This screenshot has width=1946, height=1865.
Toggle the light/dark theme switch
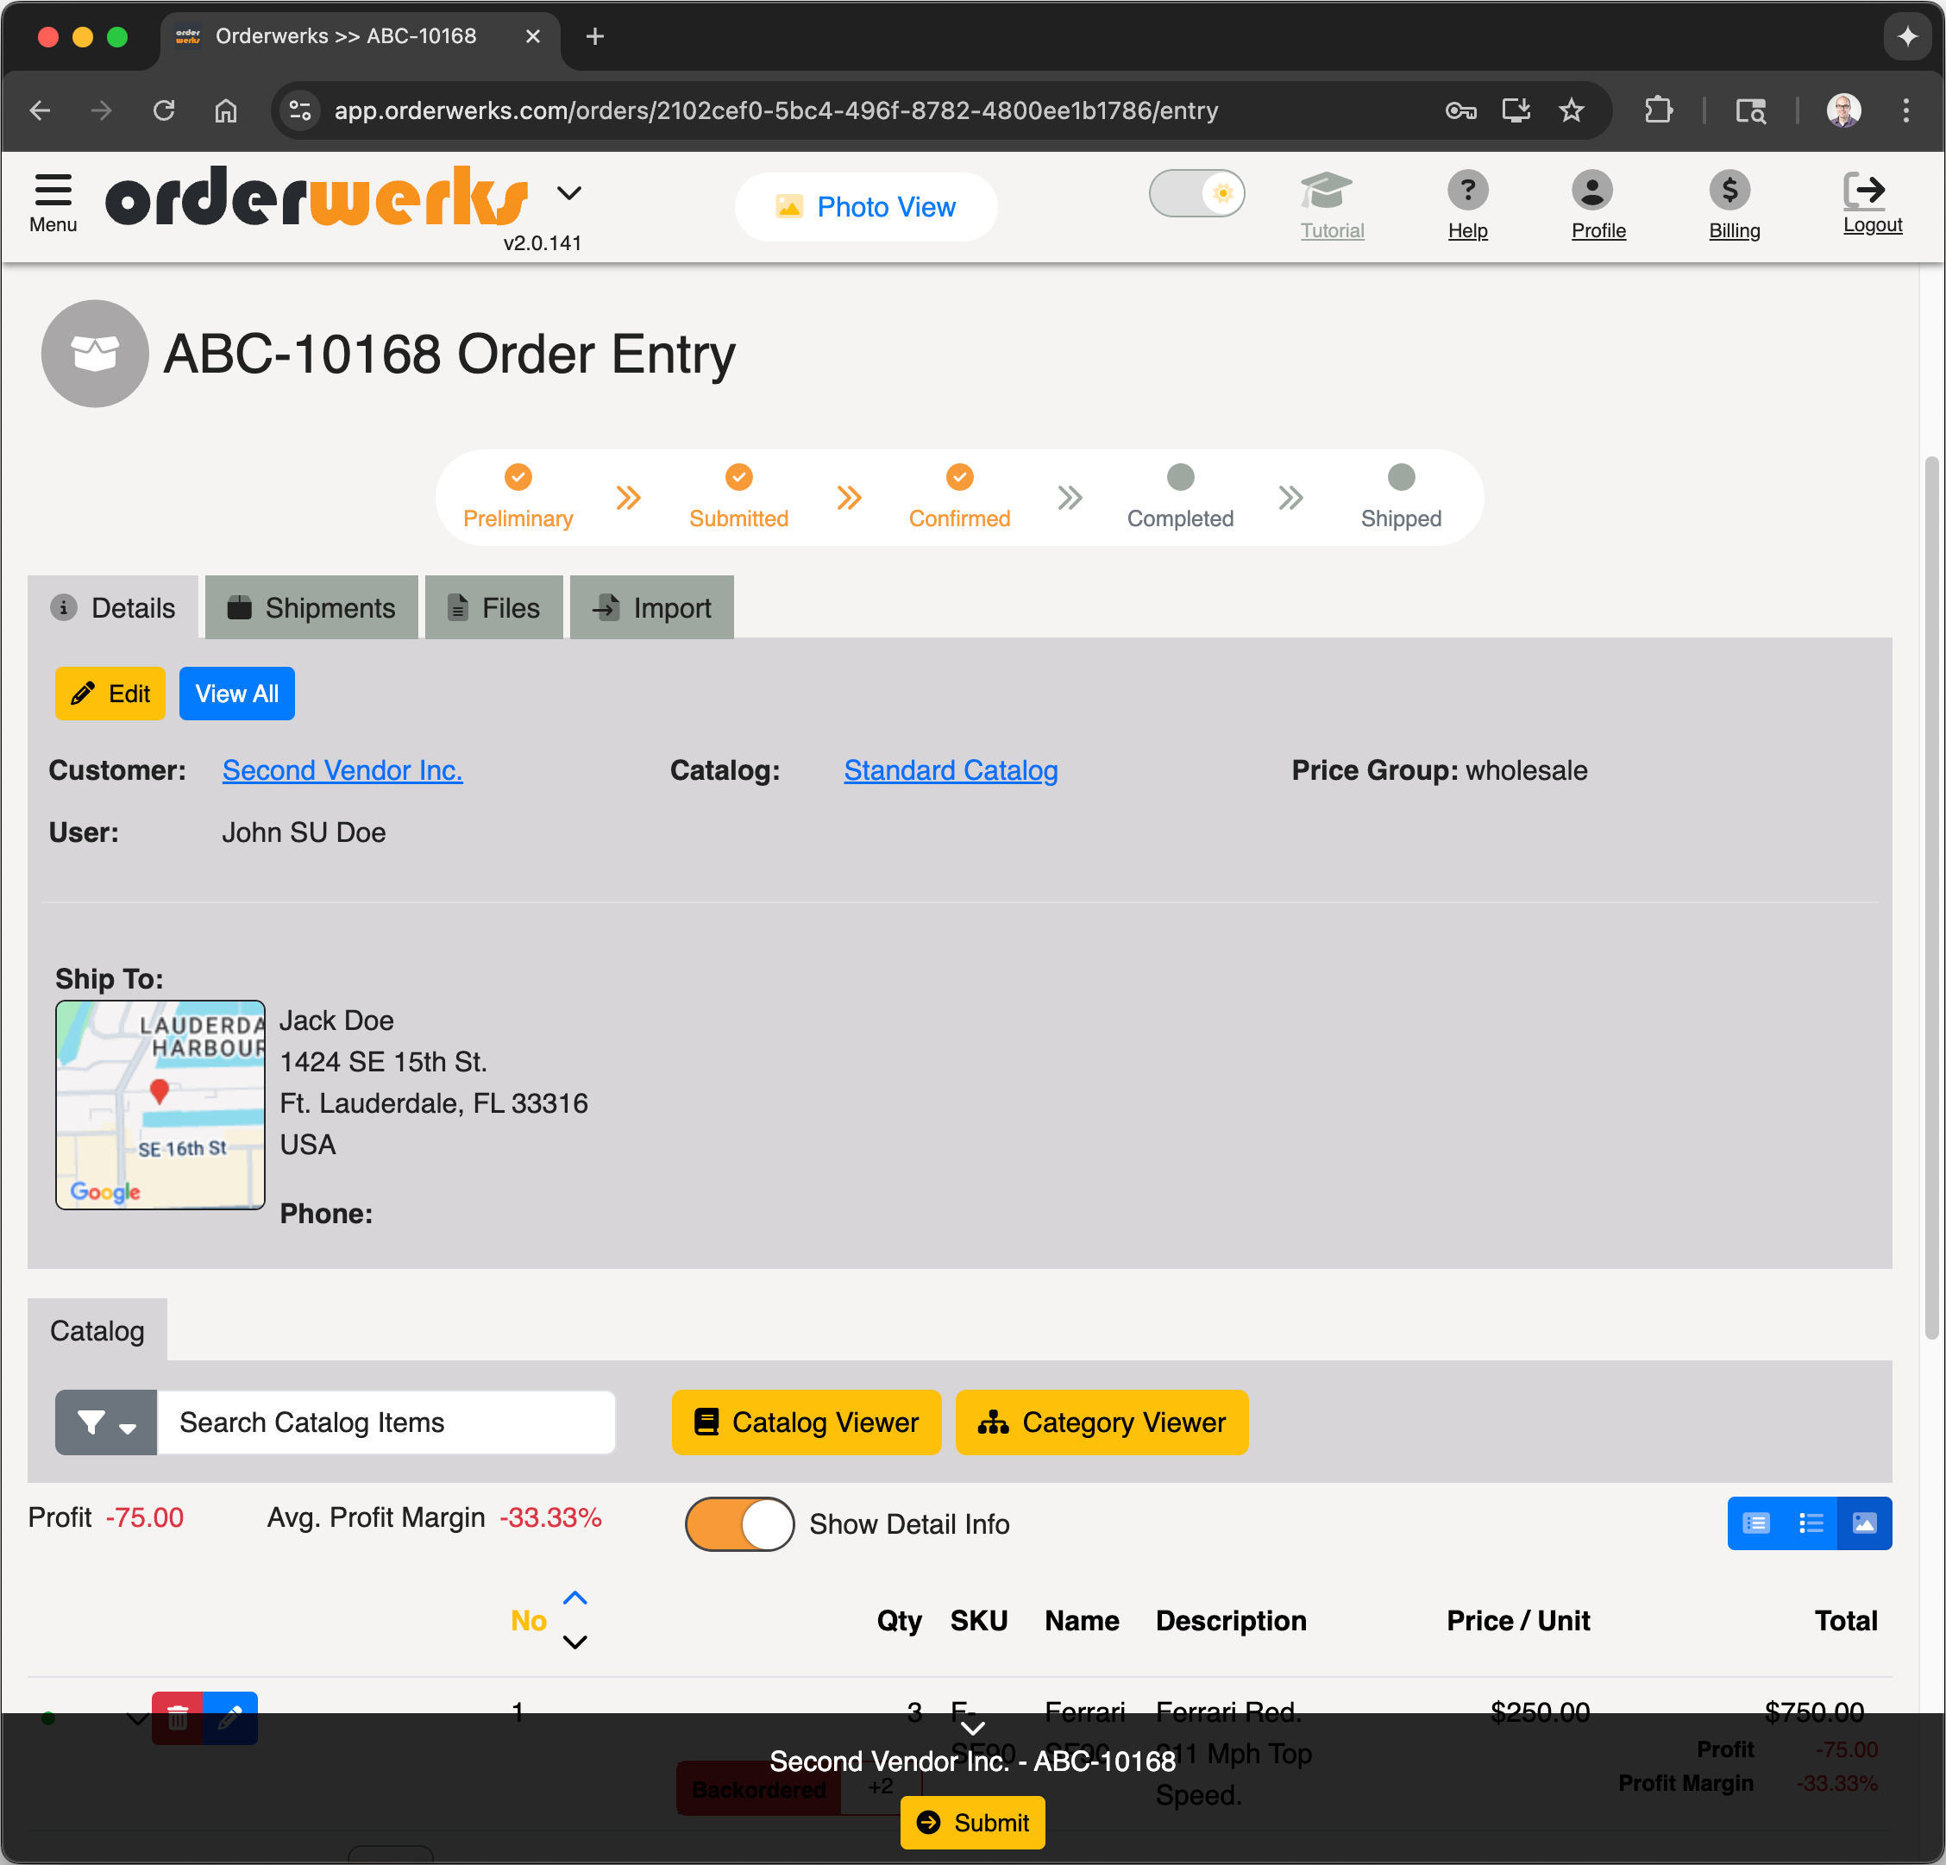click(x=1197, y=193)
